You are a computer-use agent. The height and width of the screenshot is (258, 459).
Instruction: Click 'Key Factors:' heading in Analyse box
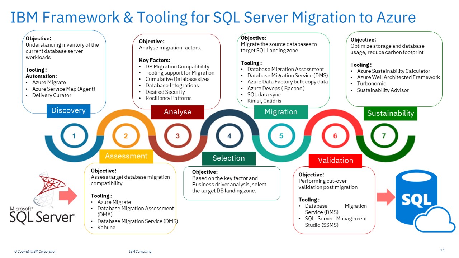(x=155, y=60)
